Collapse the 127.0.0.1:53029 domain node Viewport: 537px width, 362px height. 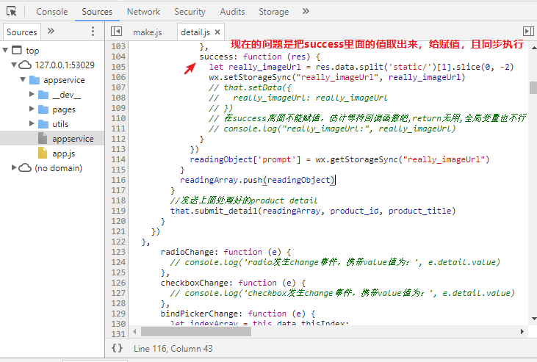click(x=14, y=65)
